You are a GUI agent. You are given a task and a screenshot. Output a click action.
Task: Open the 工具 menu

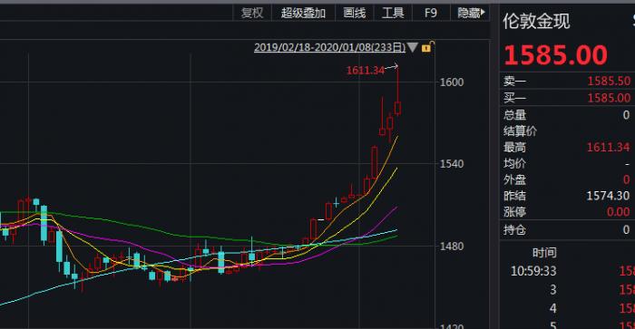[393, 13]
